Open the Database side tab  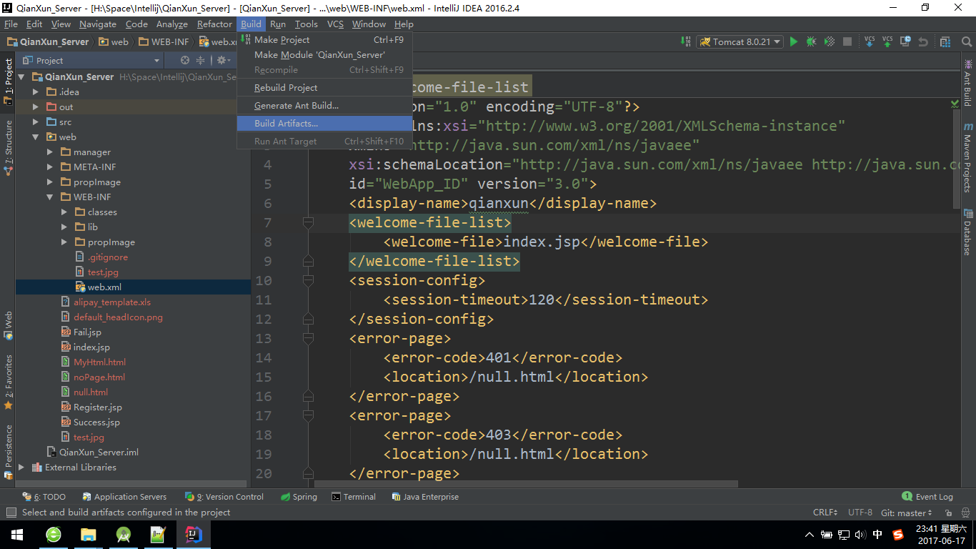click(x=968, y=232)
